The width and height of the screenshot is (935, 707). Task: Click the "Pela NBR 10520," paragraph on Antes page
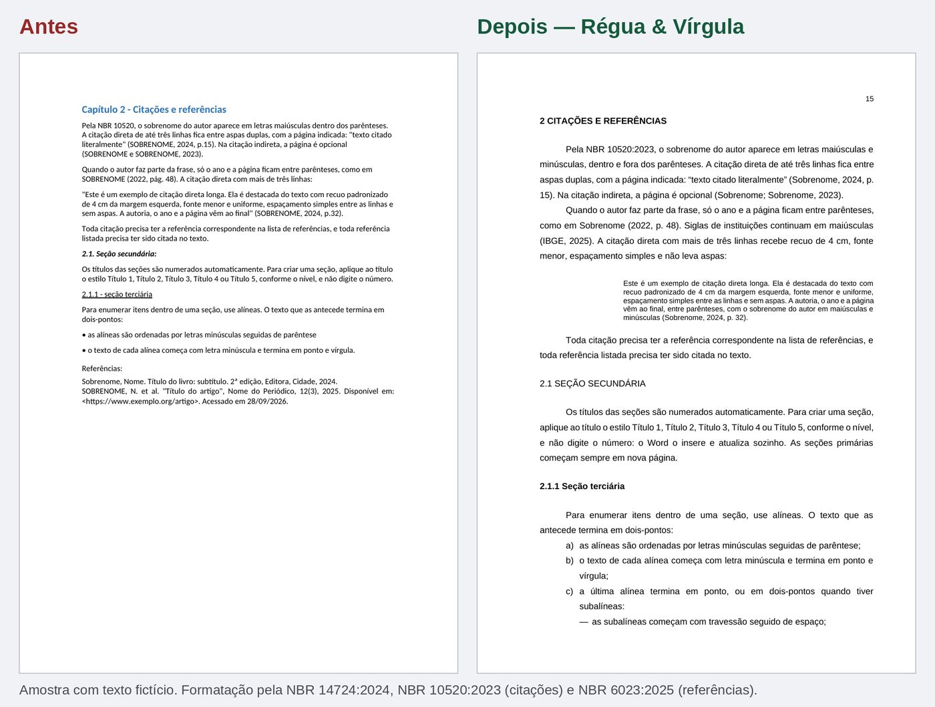point(237,140)
